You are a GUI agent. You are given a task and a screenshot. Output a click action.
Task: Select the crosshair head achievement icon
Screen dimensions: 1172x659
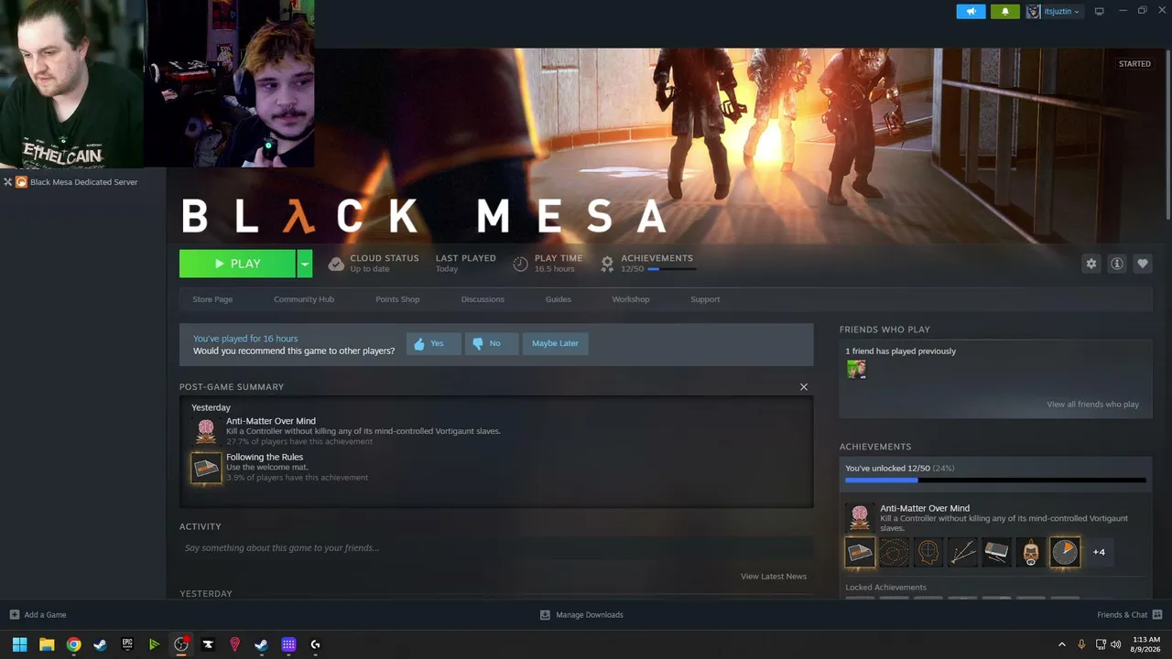click(928, 552)
